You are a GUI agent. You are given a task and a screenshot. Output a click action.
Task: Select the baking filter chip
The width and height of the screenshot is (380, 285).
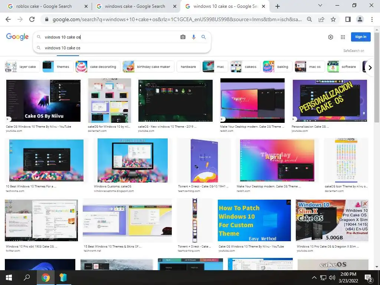pos(278,67)
